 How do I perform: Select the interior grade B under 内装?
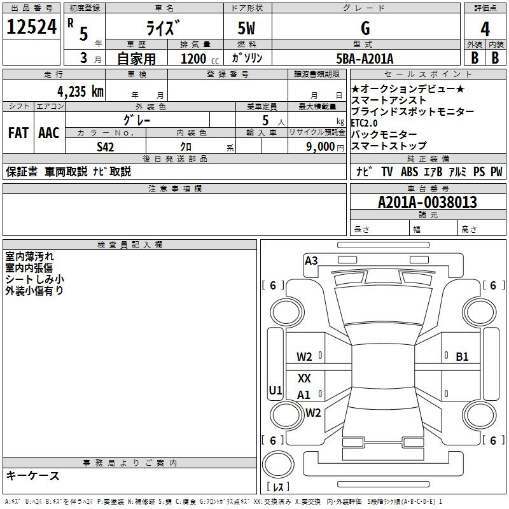496,57
